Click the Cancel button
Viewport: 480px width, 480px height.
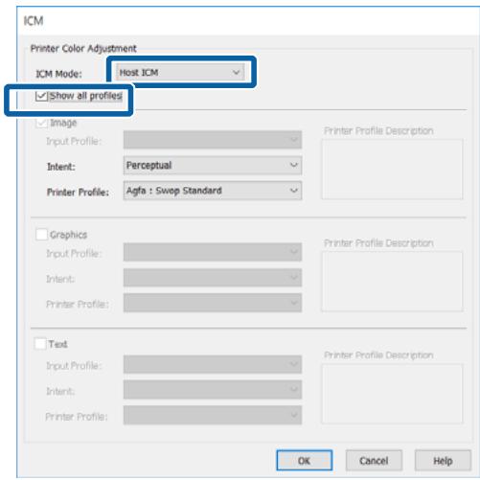coord(374,460)
